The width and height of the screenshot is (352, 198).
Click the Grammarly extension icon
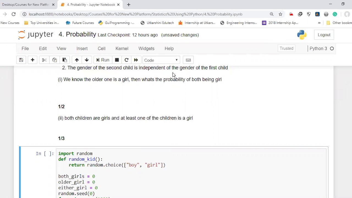point(335,14)
